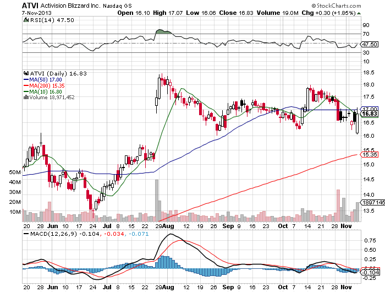Click the 'Nov' label on price chart axis

pyautogui.click(x=346, y=226)
